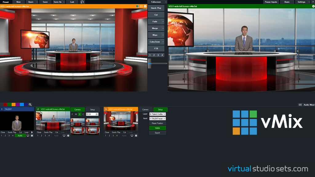The image size is (315, 177).
Task: Select the M camera zoom option
Action: click(76, 114)
